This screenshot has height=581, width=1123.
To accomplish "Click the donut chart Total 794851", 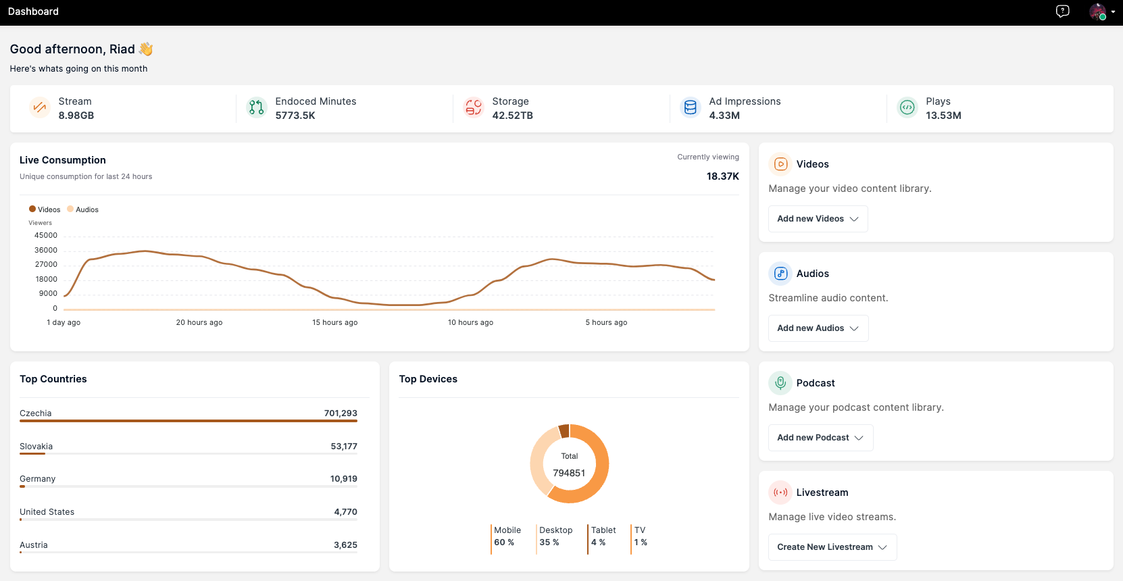I will coord(570,463).
